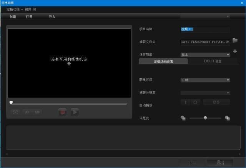
Task: Click the 退出 exit button
Action: [x=220, y=163]
